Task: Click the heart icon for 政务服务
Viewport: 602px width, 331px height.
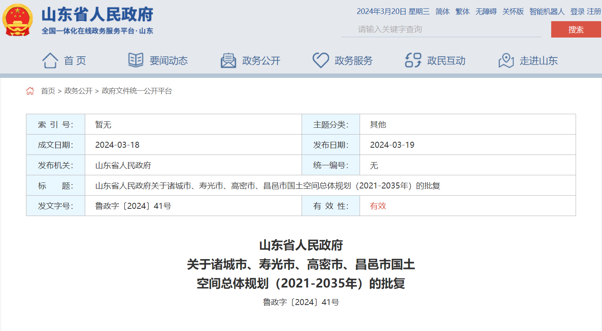Action: click(321, 60)
